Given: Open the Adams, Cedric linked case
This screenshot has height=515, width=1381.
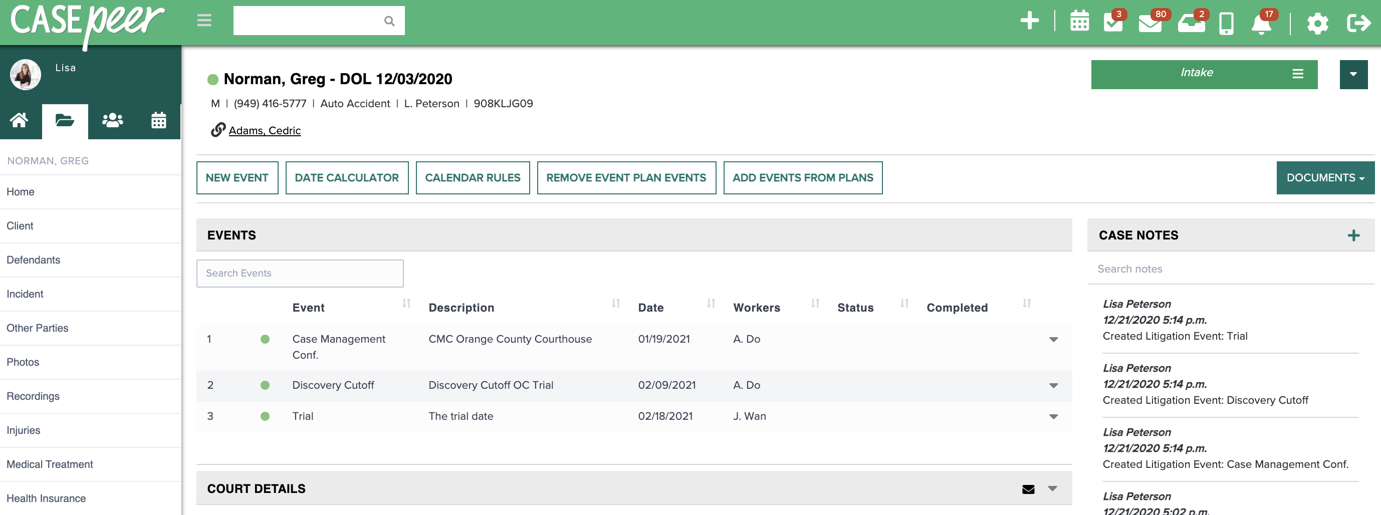Looking at the screenshot, I should coord(265,130).
